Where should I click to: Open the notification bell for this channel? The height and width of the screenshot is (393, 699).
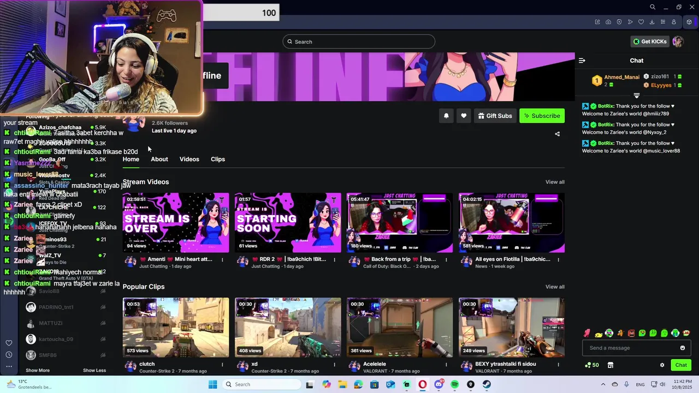[x=446, y=116]
